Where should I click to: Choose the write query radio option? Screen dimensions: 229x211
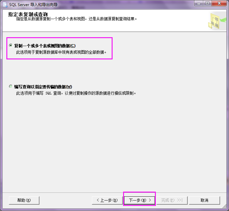point(11,86)
